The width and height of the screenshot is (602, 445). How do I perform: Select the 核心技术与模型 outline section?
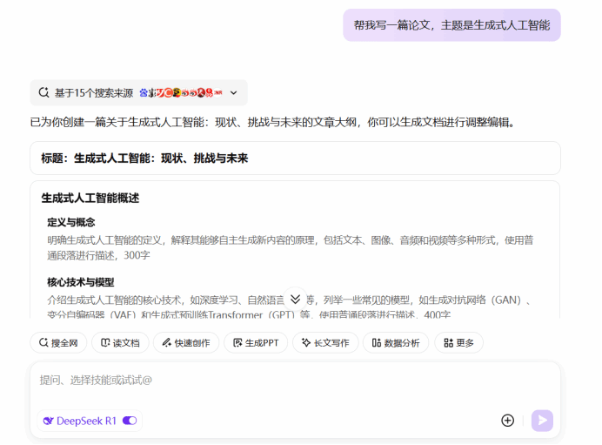point(81,282)
